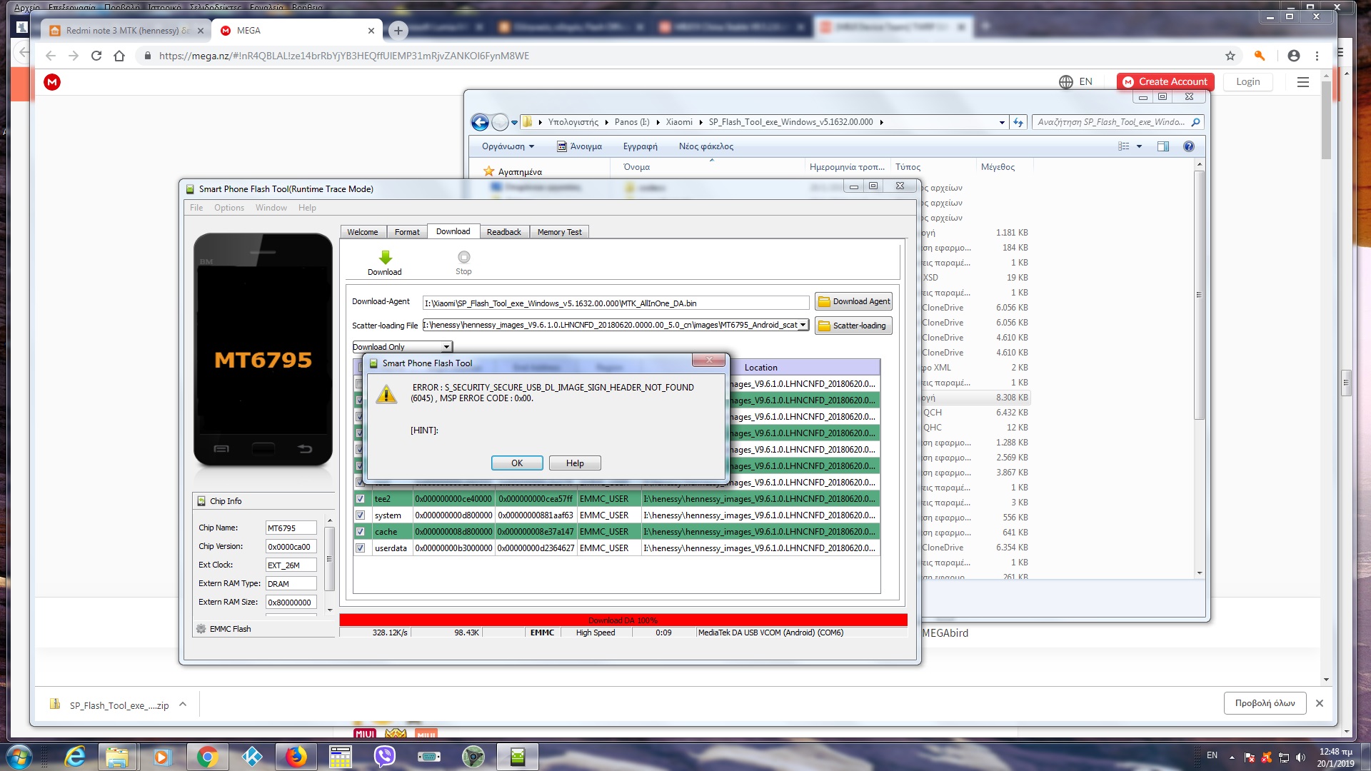Image resolution: width=1371 pixels, height=771 pixels.
Task: Click the MEGA logo icon
Action: (52, 82)
